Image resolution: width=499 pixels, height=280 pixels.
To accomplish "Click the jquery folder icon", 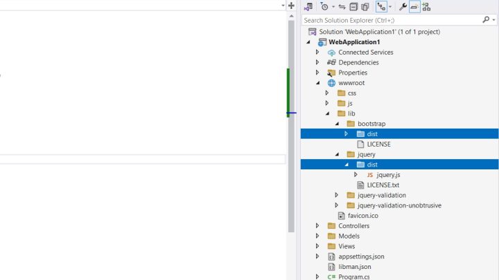I will point(351,154).
